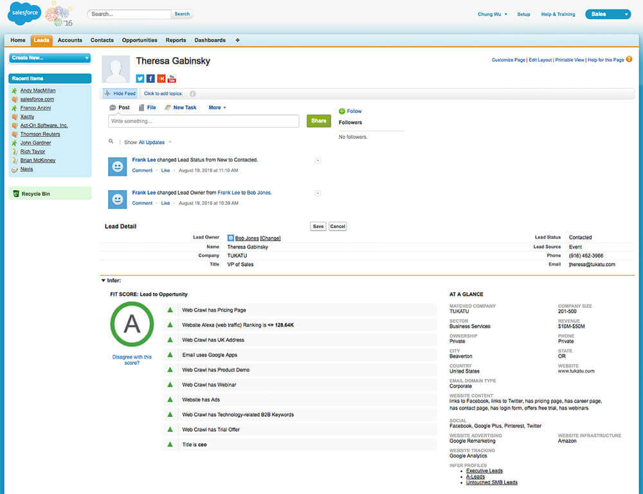Click the green arrow beside Web Crawl has Pricing Page
Viewport: 643px width, 494px height.
(x=170, y=310)
